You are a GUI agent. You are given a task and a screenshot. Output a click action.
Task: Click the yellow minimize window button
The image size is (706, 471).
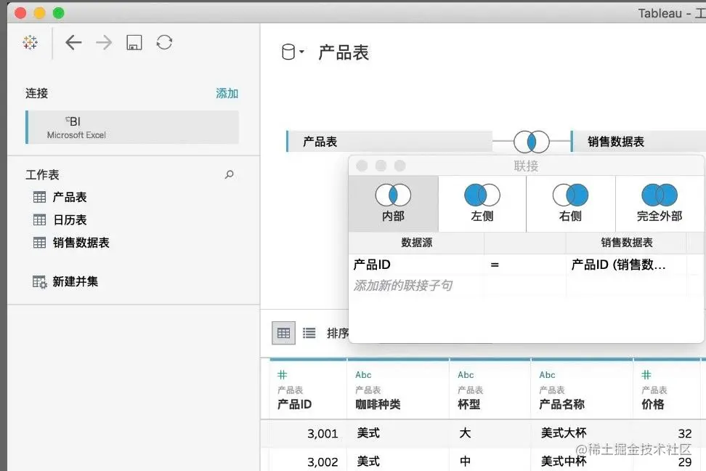click(40, 13)
